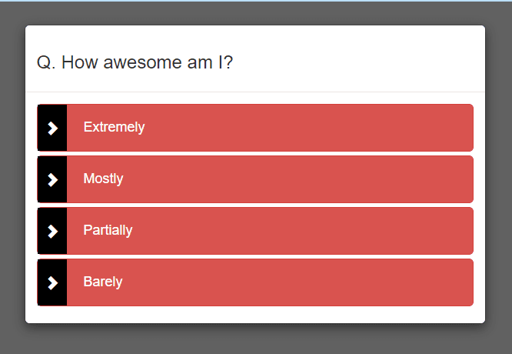This screenshot has width=512, height=354.
Task: Click the "Partially" text label
Action: [x=108, y=230]
